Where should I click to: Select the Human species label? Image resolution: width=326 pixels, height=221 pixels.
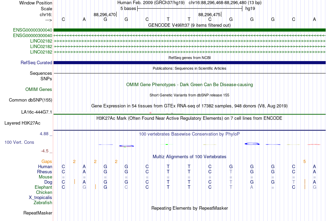(45, 166)
